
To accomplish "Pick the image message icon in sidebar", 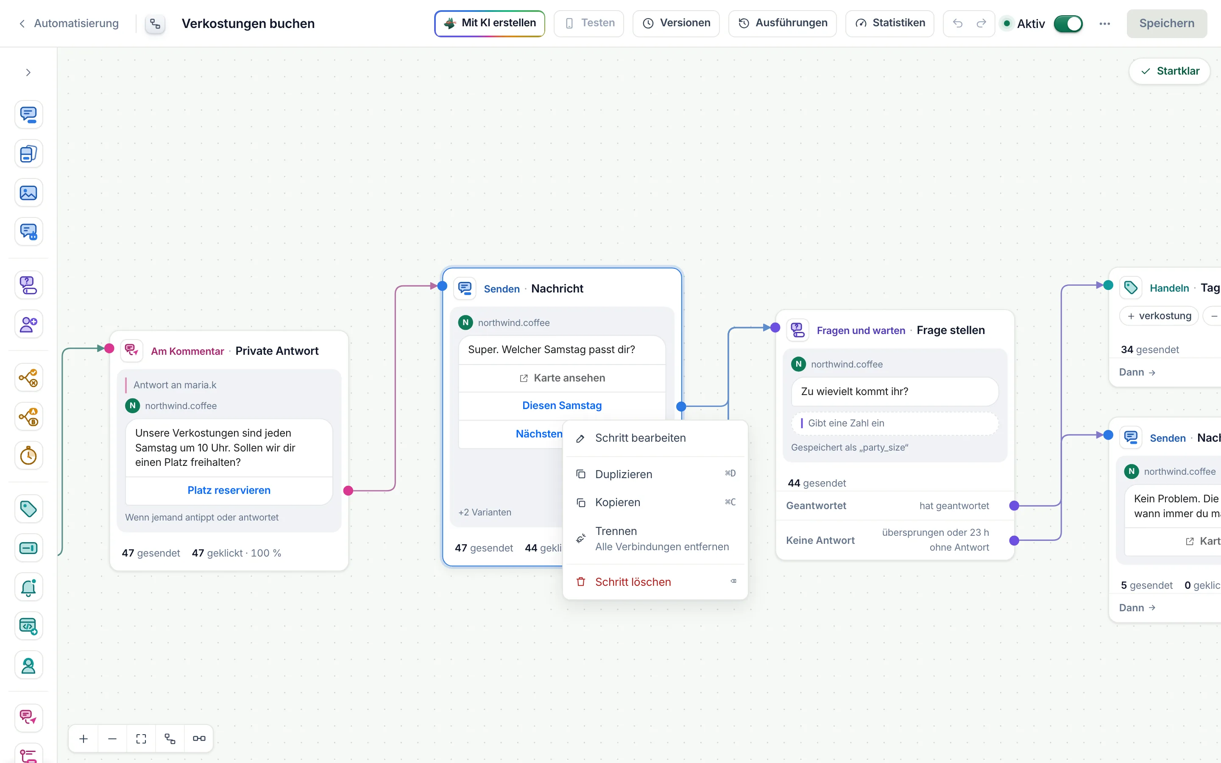I will [28, 193].
